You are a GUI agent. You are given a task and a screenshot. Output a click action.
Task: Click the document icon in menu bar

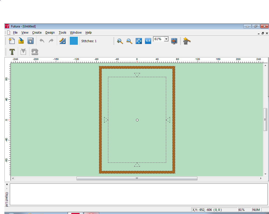9,32
